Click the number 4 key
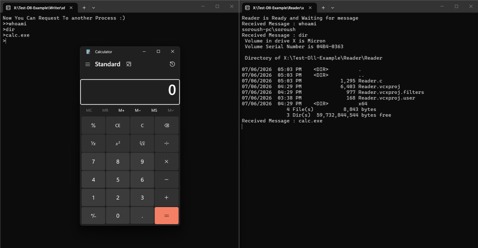 (93, 179)
